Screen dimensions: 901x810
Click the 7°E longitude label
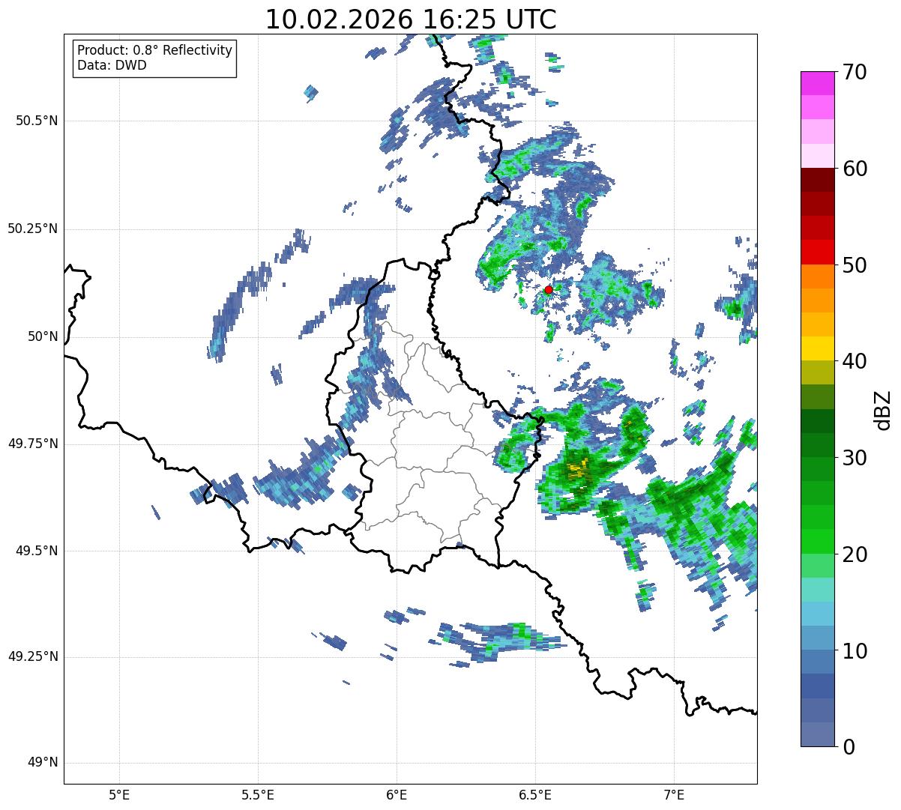tap(674, 795)
